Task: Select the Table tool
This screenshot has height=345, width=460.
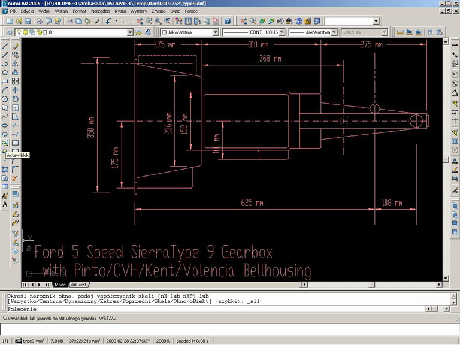Action: click(5, 187)
